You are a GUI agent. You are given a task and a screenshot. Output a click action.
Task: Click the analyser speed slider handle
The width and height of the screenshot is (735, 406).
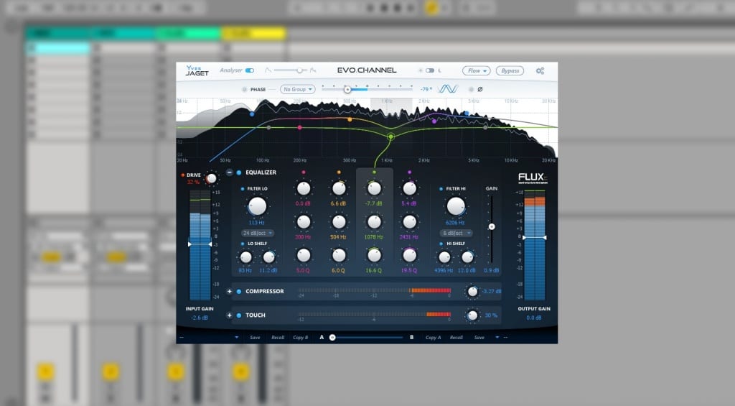pyautogui.click(x=299, y=70)
